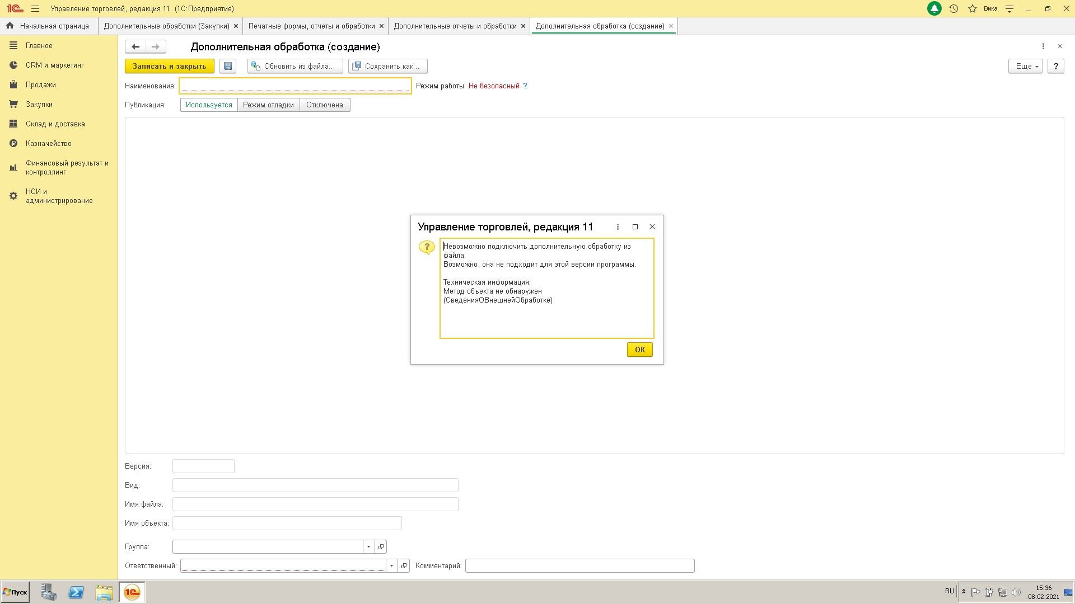Select Используется publication mode
The image size is (1075, 604).
(x=209, y=105)
